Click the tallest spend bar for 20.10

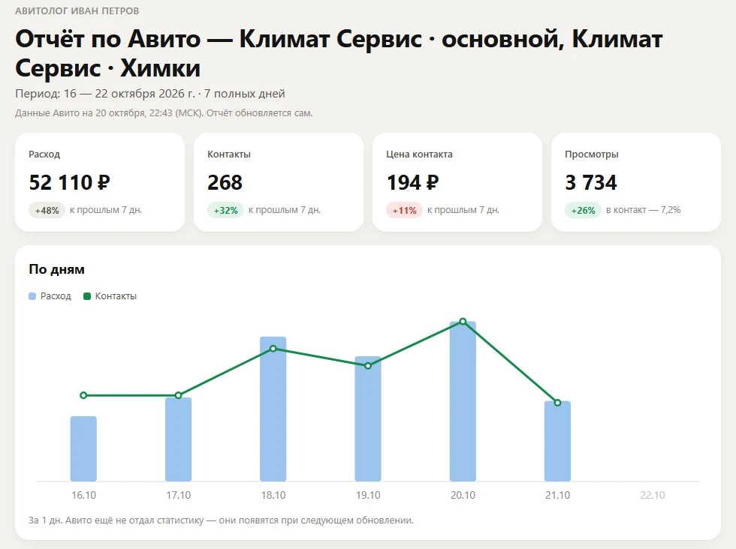click(x=463, y=401)
